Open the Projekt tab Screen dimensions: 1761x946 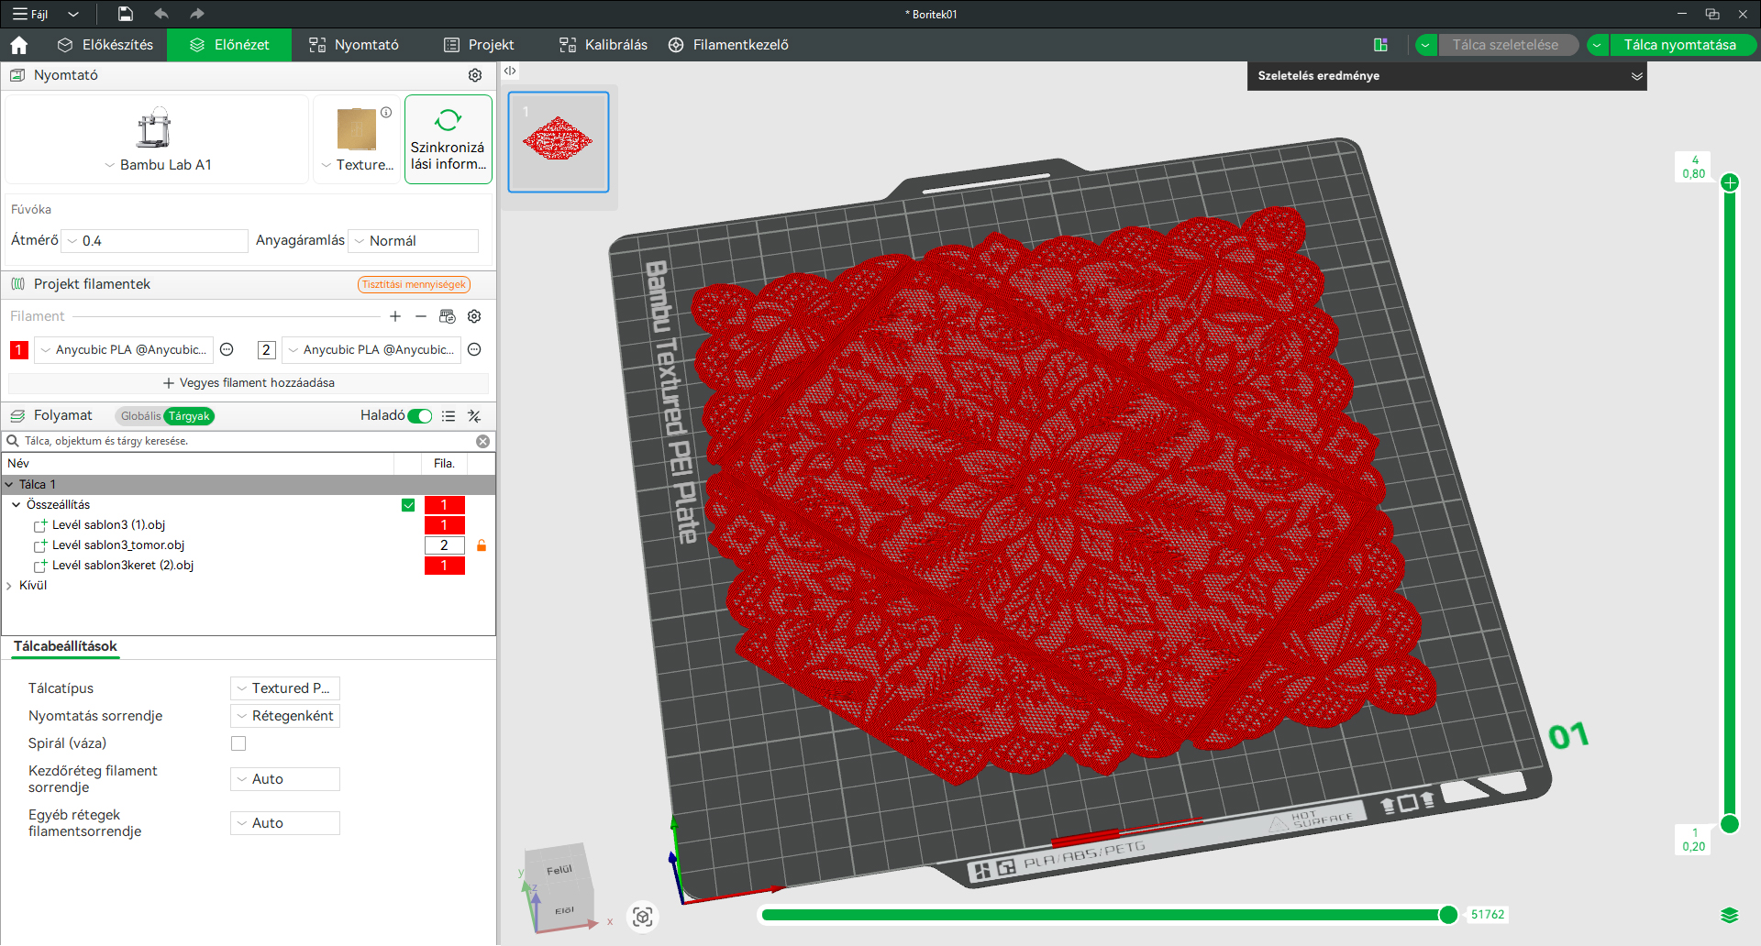pyautogui.click(x=479, y=45)
